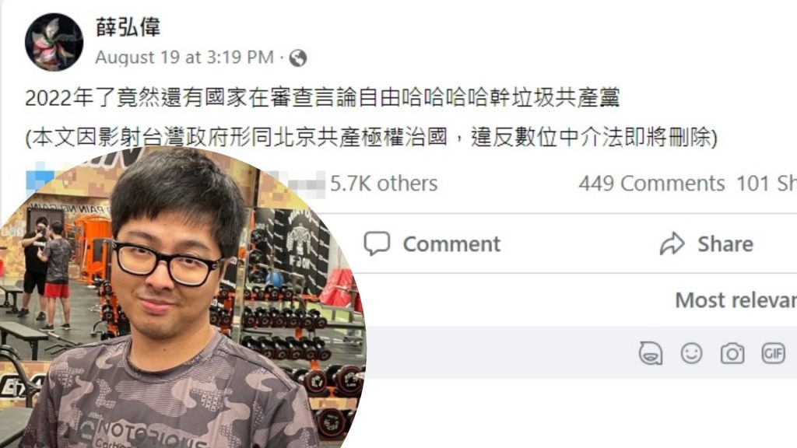Click the circular gym photo overlay
Viewport: 797px width, 448px height.
181,299
